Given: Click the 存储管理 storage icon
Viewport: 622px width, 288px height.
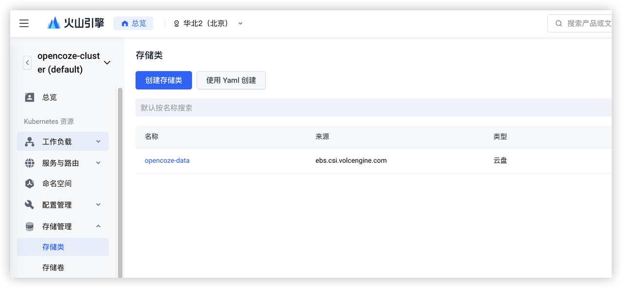Looking at the screenshot, I should click(x=30, y=227).
